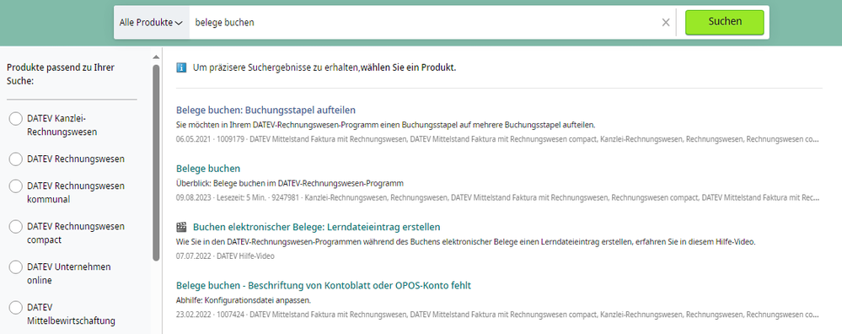
Task: Click the text 'Überblick: Belege buchen im DATEV-Rechnungswesen-Programm'
Action: pos(289,183)
